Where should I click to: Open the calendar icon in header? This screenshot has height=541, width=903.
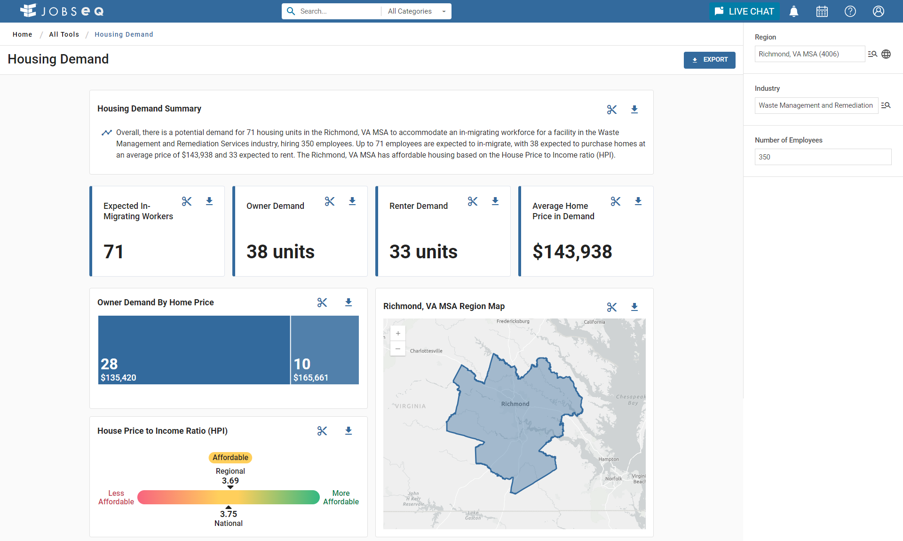point(822,11)
